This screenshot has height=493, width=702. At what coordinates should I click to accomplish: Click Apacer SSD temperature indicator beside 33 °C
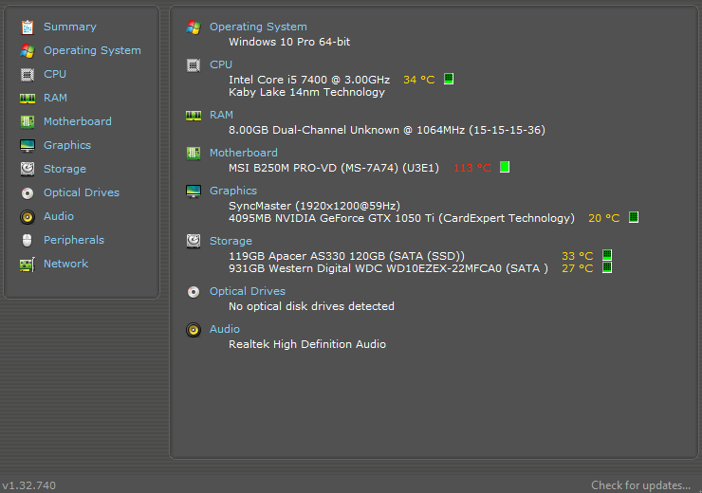point(607,255)
